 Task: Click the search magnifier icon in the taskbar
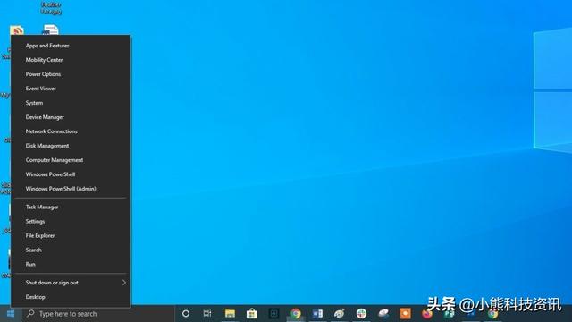tap(30, 314)
